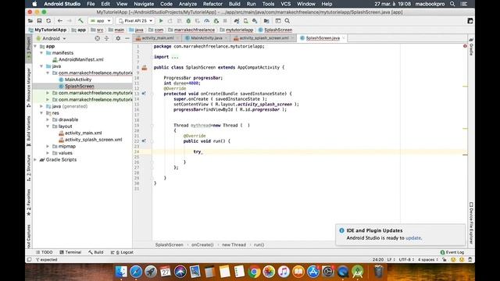This screenshot has width=500, height=281.
Task: Switch to the MainActivity.java tab
Action: pyautogui.click(x=206, y=38)
